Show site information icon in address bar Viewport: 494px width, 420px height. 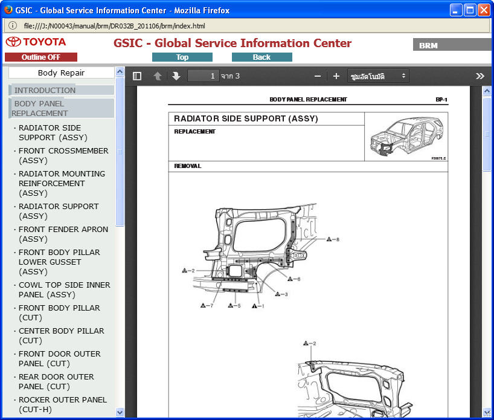tap(13, 25)
